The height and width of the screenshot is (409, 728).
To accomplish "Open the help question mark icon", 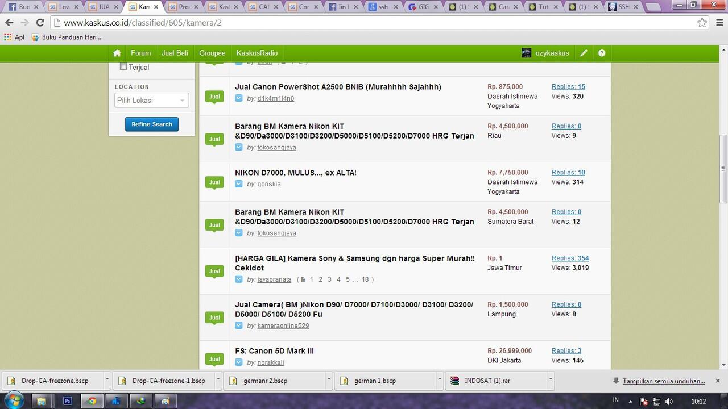I will point(602,53).
